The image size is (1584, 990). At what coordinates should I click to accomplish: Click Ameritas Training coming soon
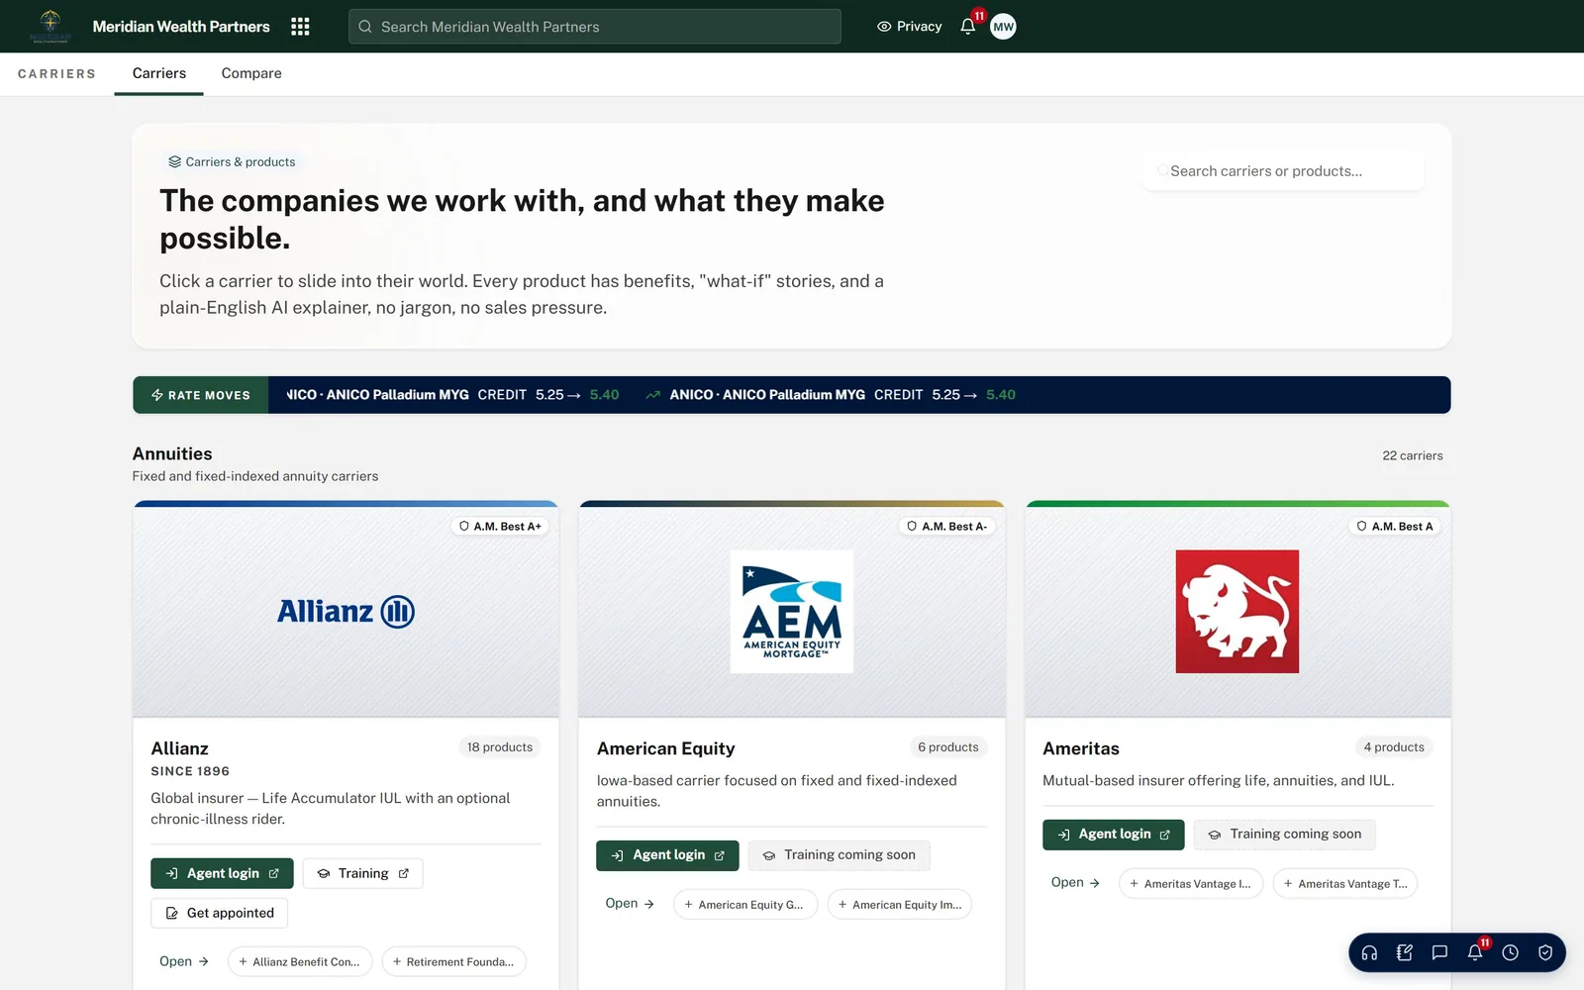[1285, 835]
